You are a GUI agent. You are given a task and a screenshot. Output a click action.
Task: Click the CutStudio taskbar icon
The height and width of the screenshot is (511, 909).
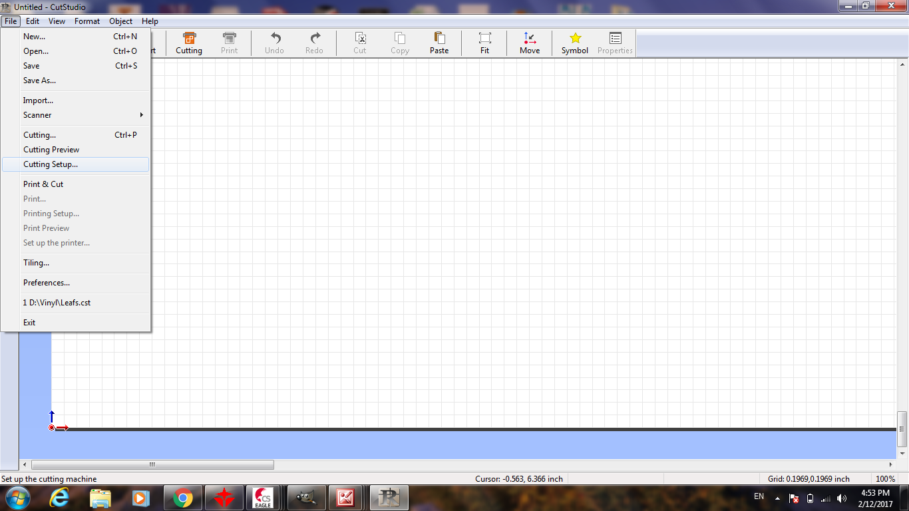(389, 498)
